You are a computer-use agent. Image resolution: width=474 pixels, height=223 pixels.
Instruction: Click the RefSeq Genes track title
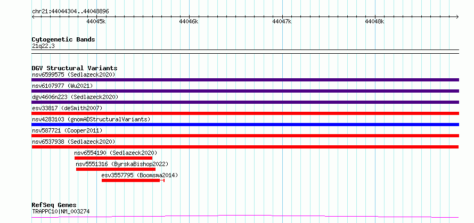[x=54, y=205]
